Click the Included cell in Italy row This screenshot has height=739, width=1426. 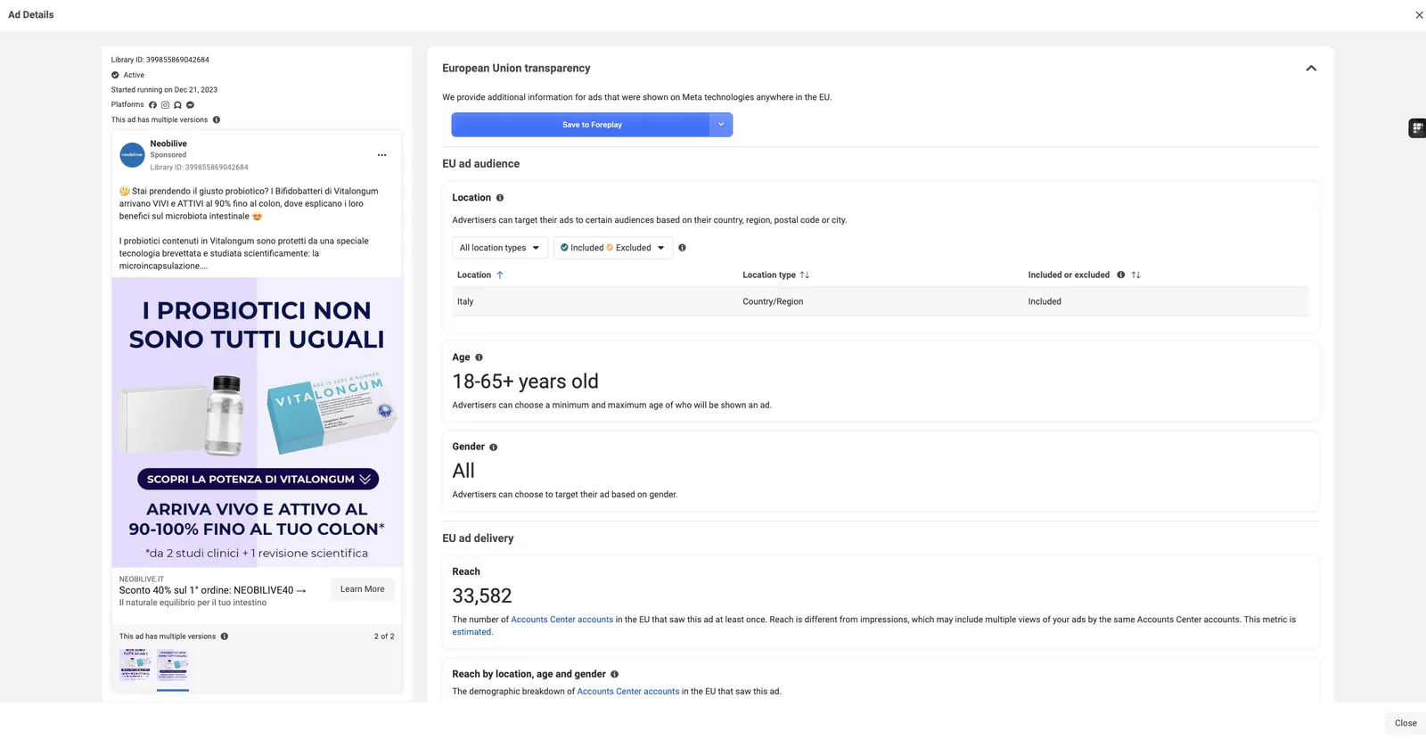coord(1045,301)
